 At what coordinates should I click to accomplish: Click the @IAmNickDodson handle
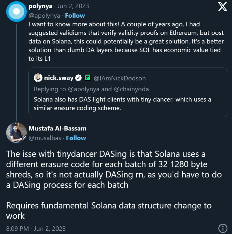tap(119, 78)
